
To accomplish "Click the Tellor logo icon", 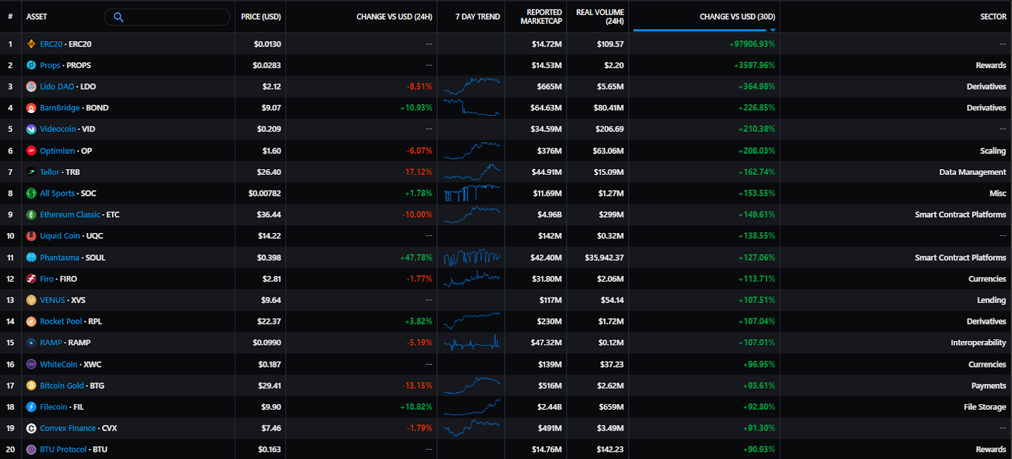I will (31, 172).
